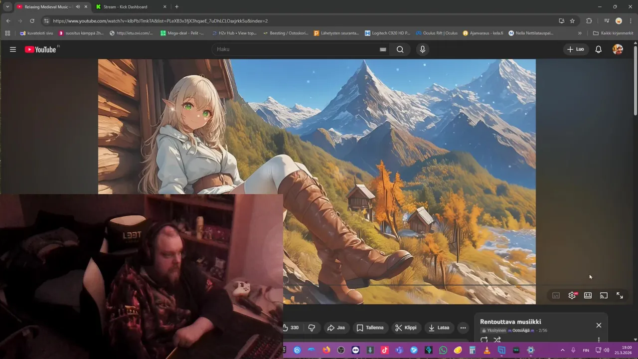Toggle microphone icon in system tray
638x359 pixels.
point(573,350)
